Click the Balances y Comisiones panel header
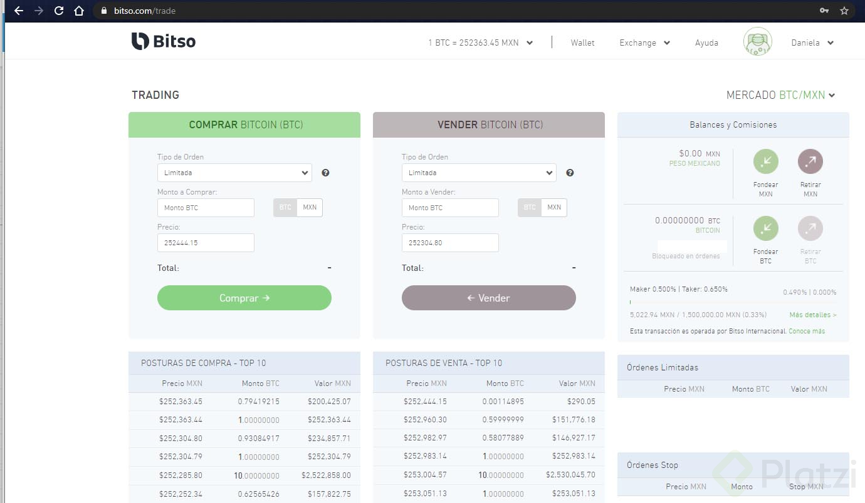 [x=733, y=124]
